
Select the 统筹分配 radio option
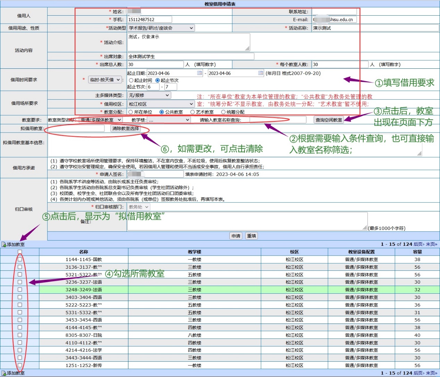(x=223, y=112)
